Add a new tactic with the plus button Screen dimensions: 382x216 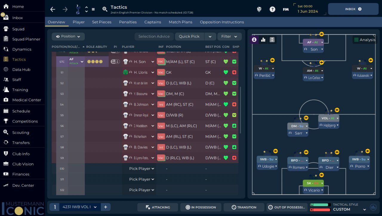click(105, 207)
